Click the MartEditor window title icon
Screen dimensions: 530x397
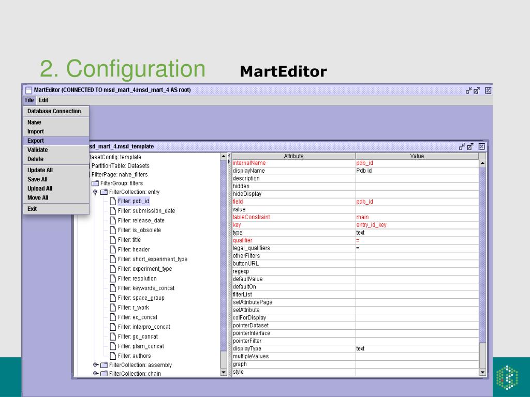click(x=29, y=90)
